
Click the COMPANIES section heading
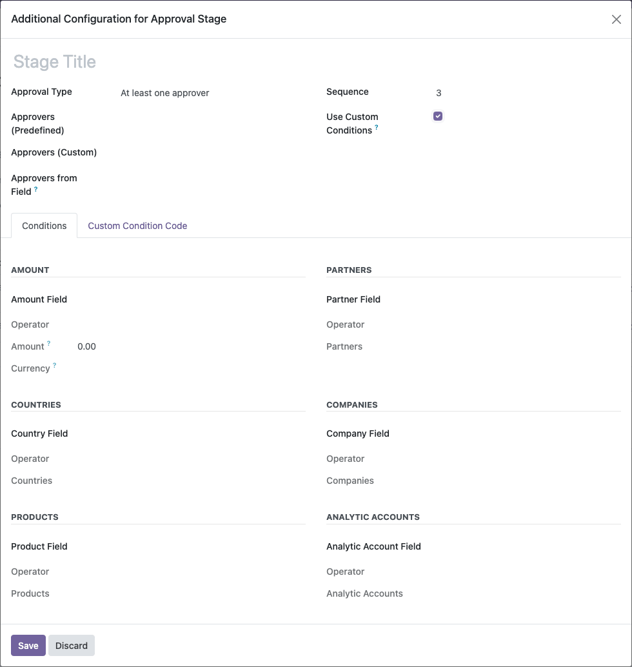(x=352, y=404)
